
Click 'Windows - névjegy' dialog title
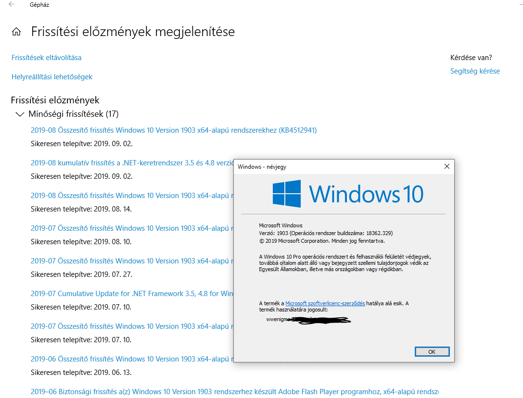262,167
